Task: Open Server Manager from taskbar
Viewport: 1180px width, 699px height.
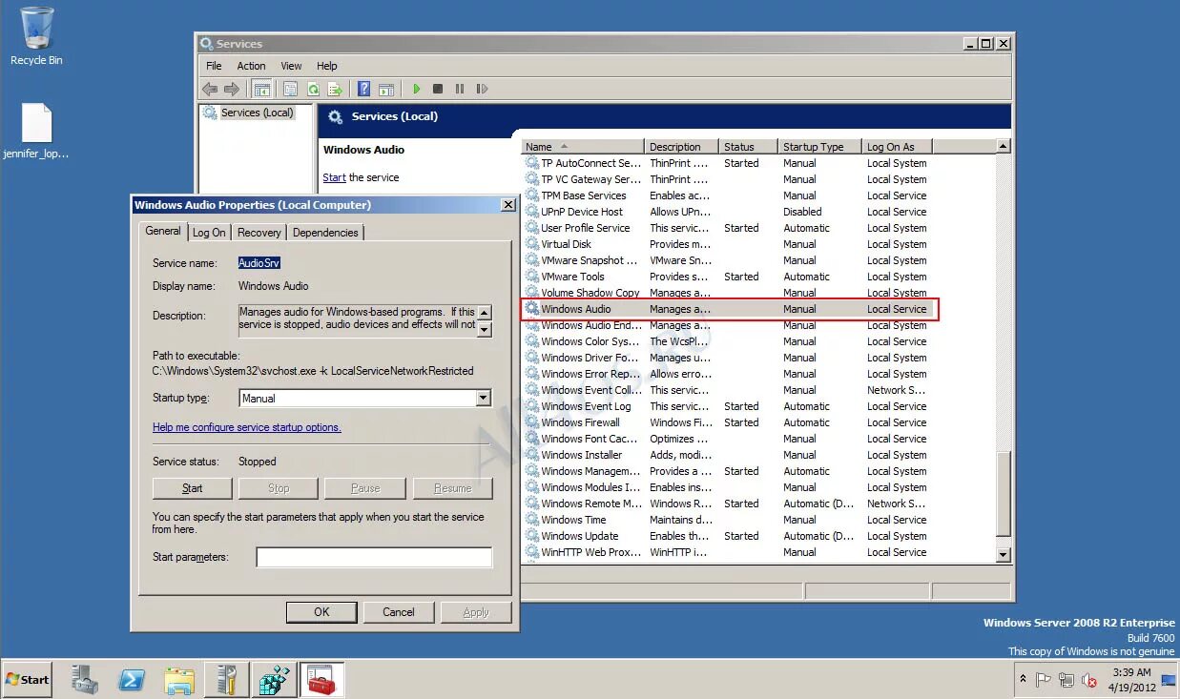Action: 85,680
